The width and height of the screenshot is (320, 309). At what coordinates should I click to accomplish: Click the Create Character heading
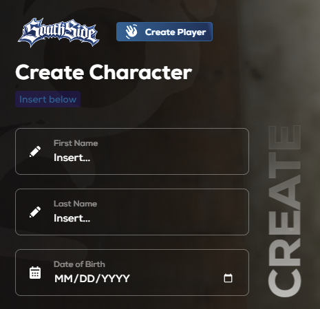tap(103, 72)
